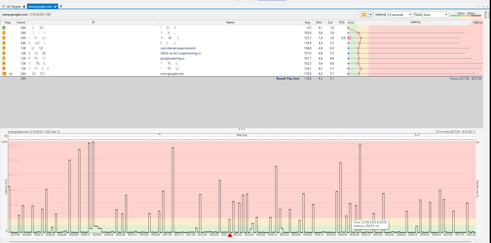Click the hop 3 orange circle icon
491x243 pixels.
coord(4,38)
